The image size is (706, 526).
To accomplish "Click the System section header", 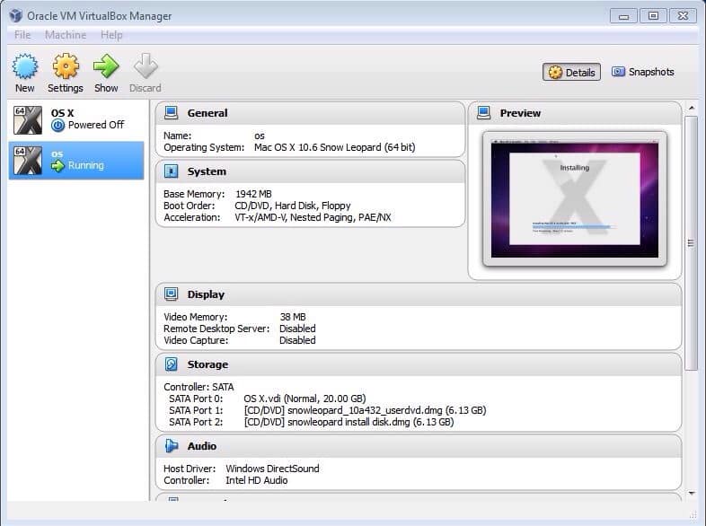I will click(x=310, y=171).
